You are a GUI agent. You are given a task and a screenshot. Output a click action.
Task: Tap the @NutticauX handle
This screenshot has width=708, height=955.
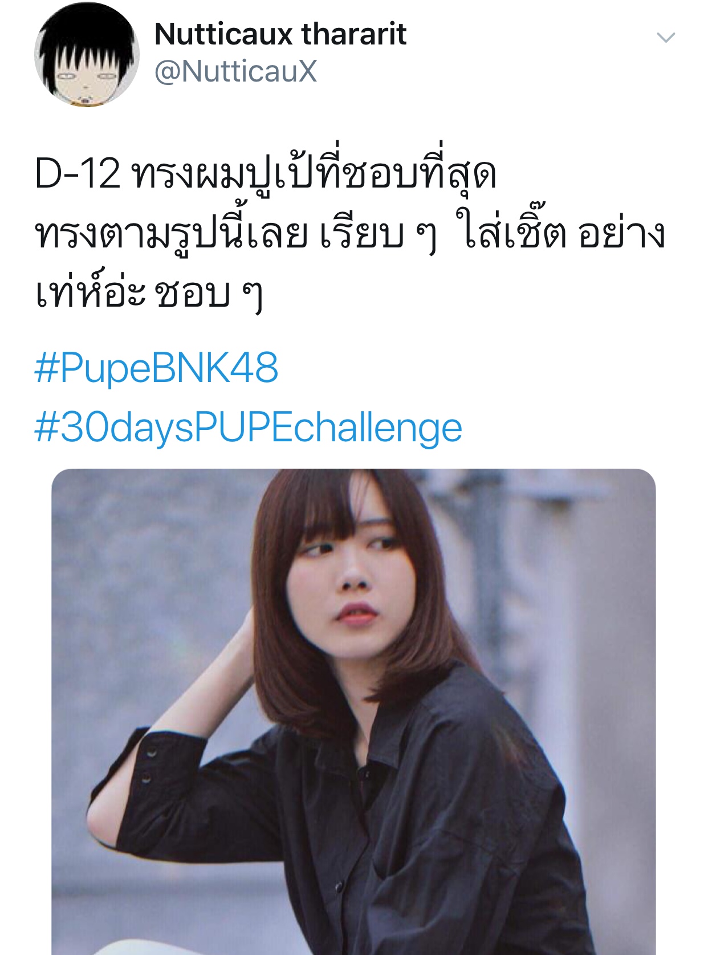(235, 72)
